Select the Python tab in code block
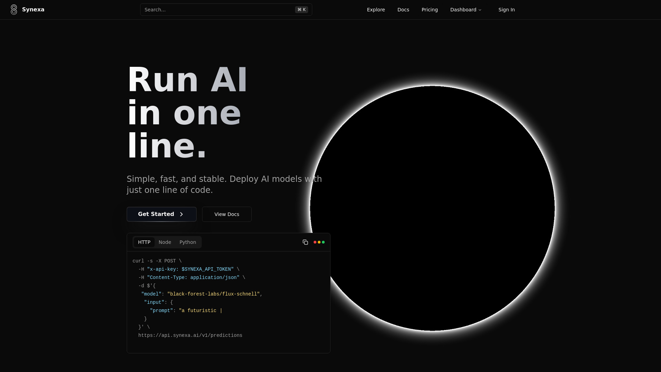The height and width of the screenshot is (372, 661). click(188, 242)
